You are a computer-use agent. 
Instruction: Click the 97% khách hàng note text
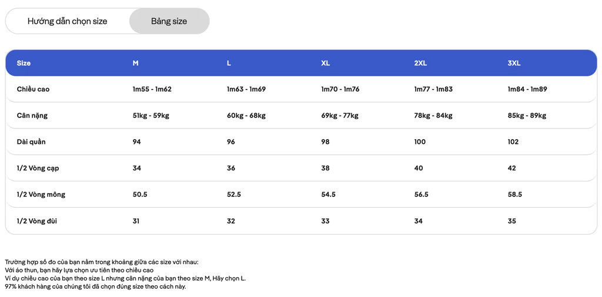coord(96,286)
